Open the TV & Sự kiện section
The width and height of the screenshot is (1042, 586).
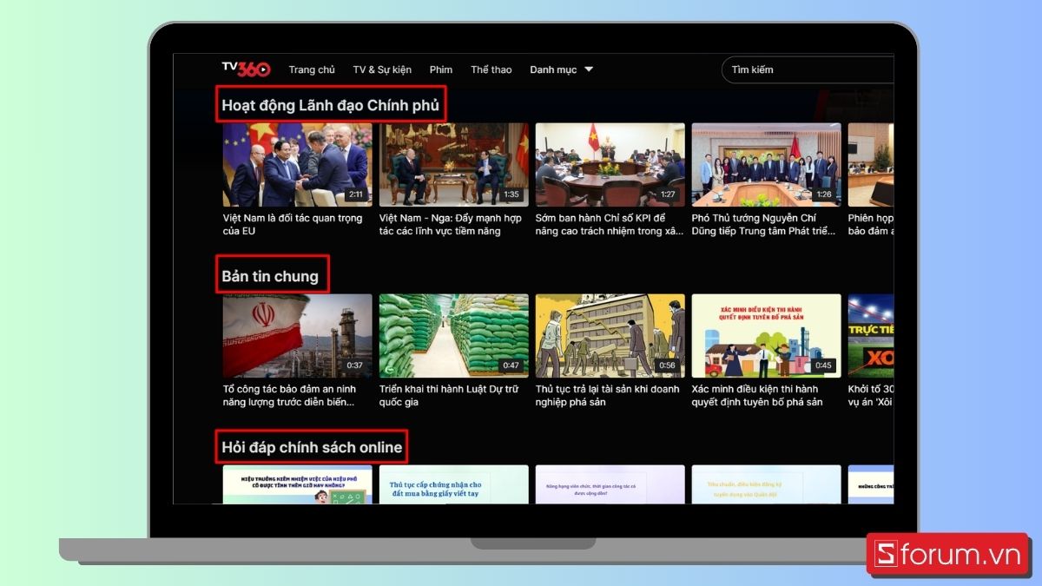pos(382,69)
